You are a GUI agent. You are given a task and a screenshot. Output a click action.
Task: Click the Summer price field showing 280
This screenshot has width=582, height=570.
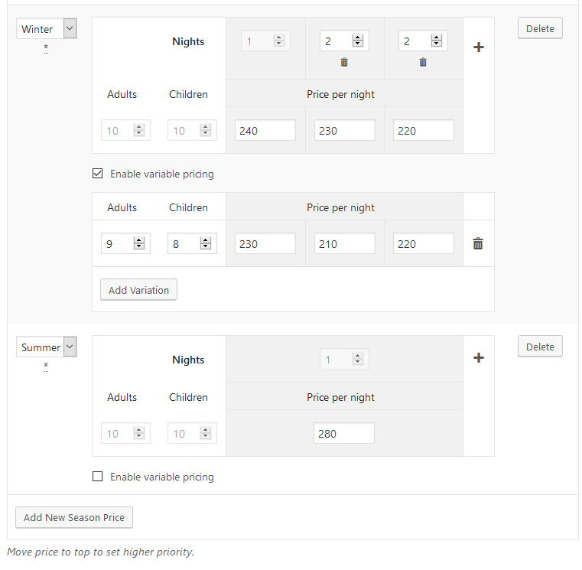tap(344, 434)
